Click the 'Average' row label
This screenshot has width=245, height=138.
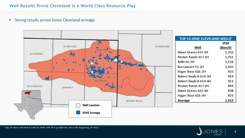pos(183,101)
